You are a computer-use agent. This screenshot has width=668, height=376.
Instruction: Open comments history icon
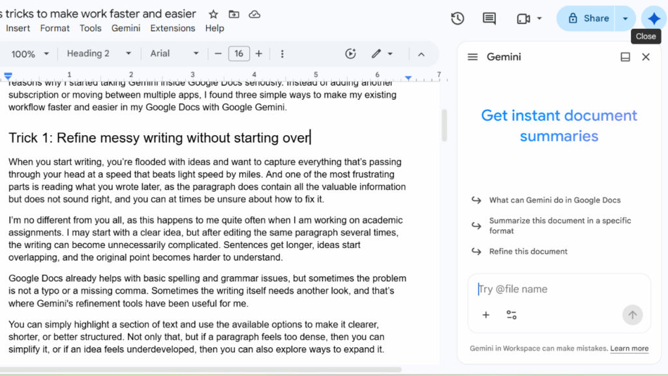(489, 18)
